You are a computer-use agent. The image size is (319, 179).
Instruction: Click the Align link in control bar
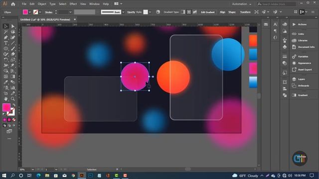[x=222, y=12]
